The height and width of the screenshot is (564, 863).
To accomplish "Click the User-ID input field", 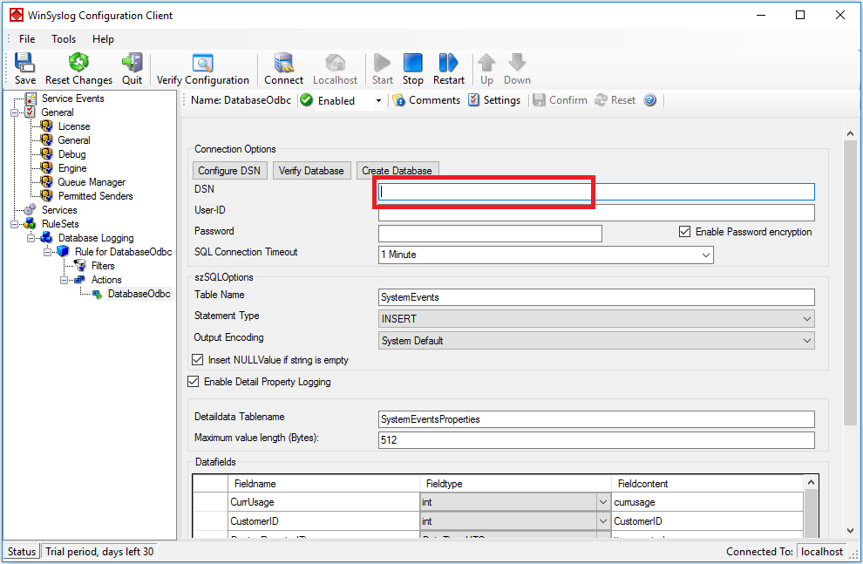I will 596,213.
